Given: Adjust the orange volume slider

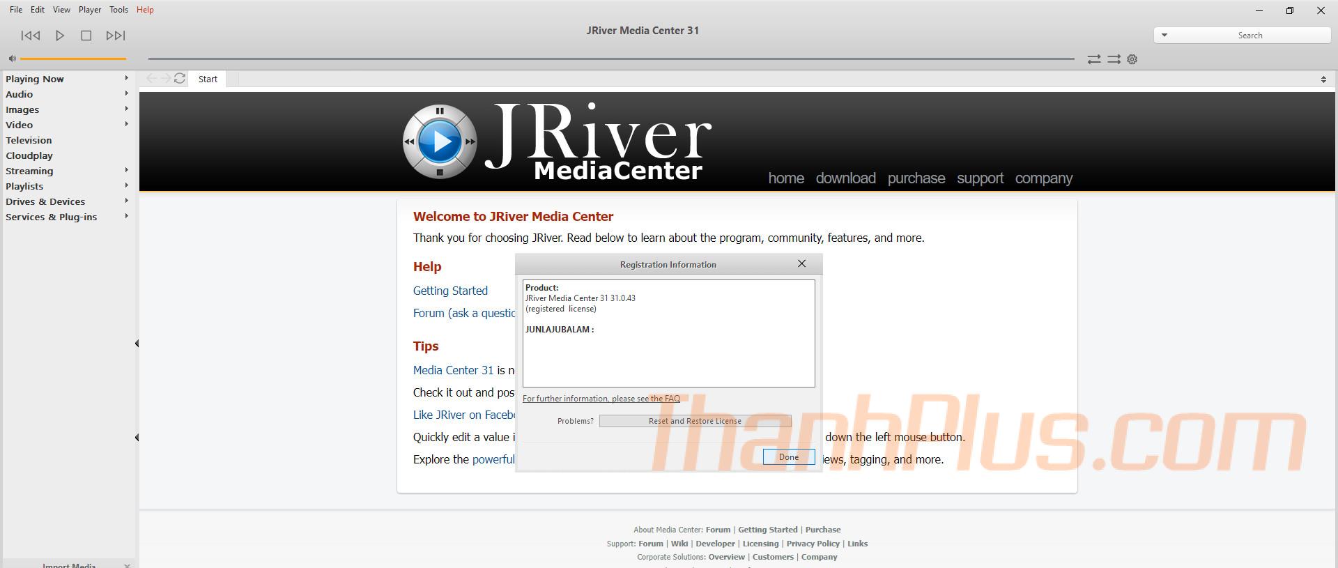Looking at the screenshot, I should point(73,59).
